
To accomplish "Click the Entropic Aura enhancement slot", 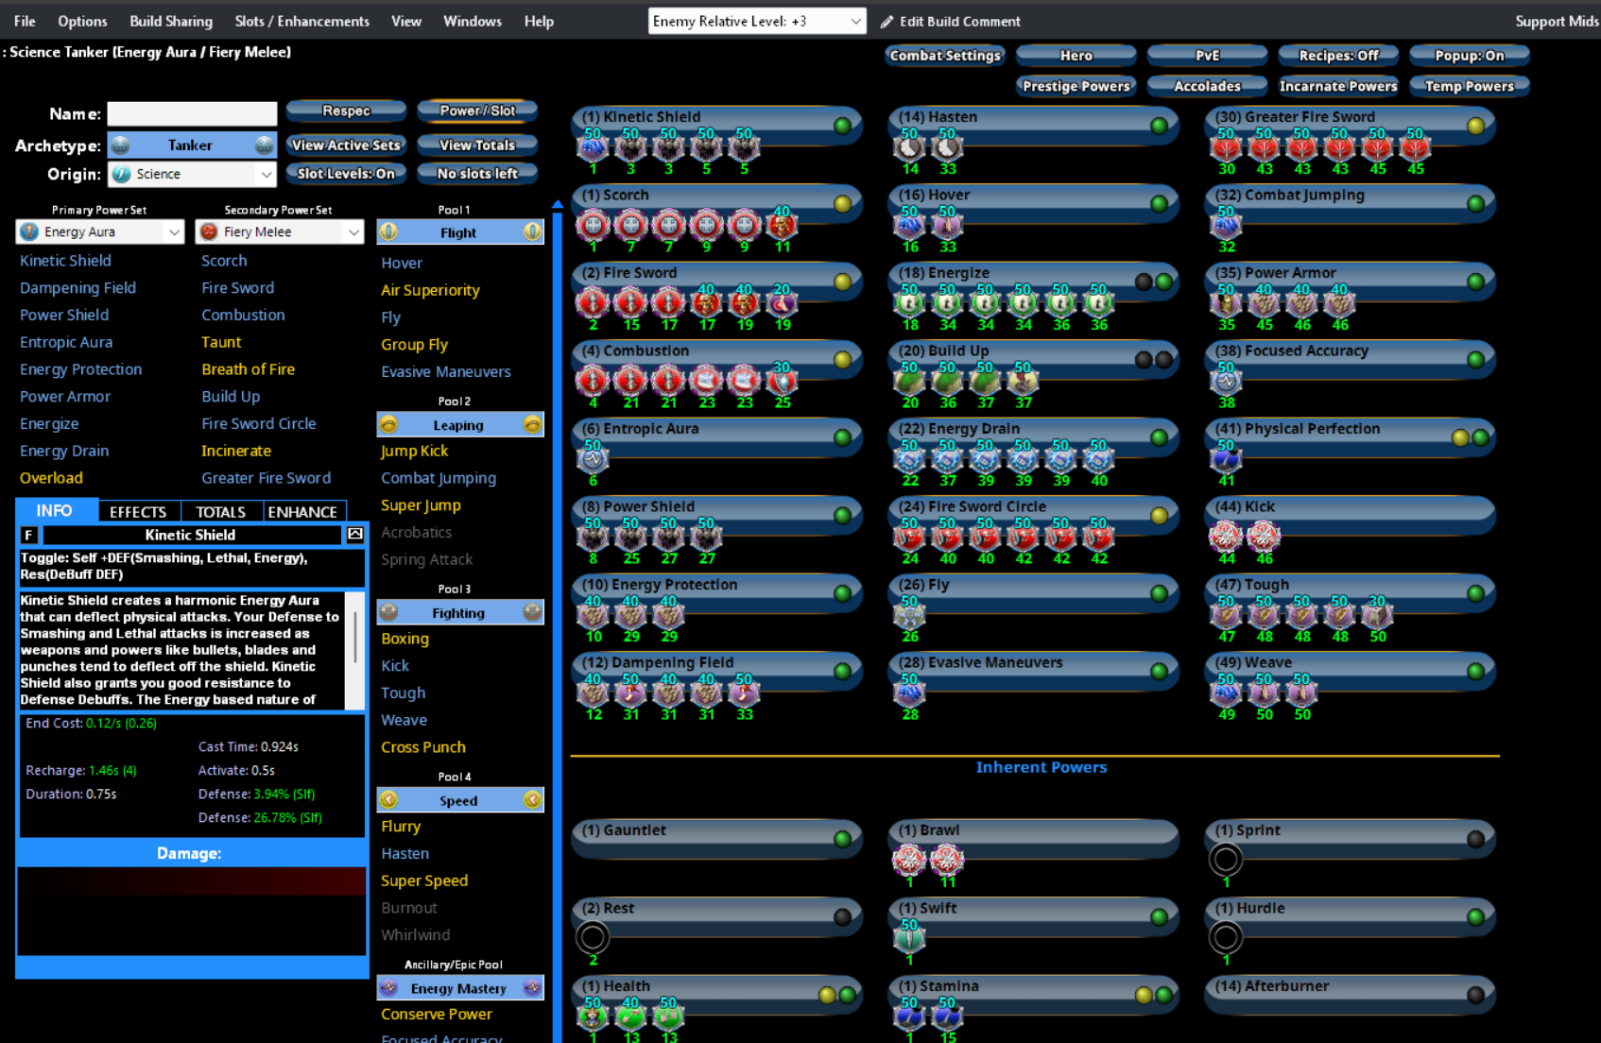I will click(594, 459).
